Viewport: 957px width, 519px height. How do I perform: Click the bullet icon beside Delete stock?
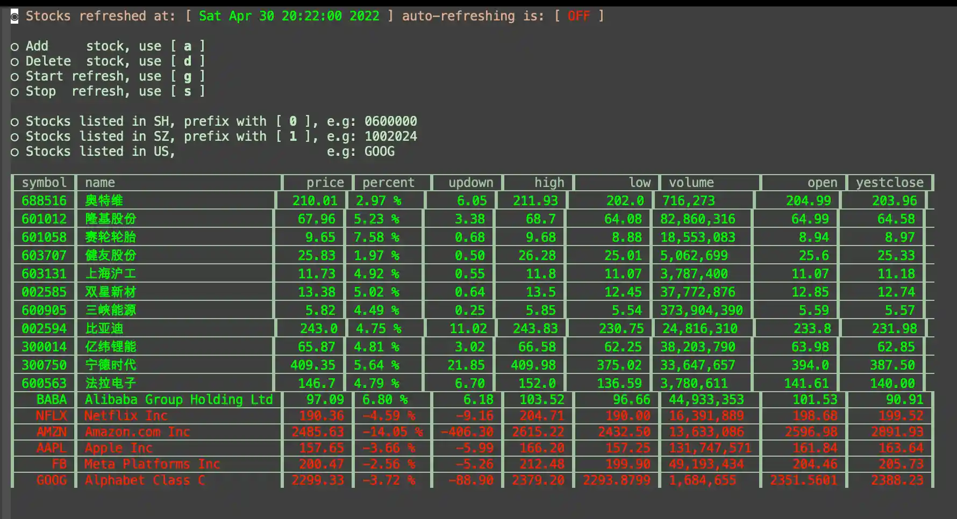[x=15, y=61]
